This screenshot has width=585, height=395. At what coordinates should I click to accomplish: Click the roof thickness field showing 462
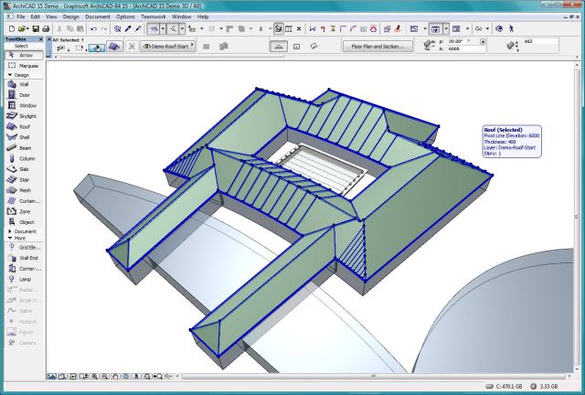click(x=540, y=41)
